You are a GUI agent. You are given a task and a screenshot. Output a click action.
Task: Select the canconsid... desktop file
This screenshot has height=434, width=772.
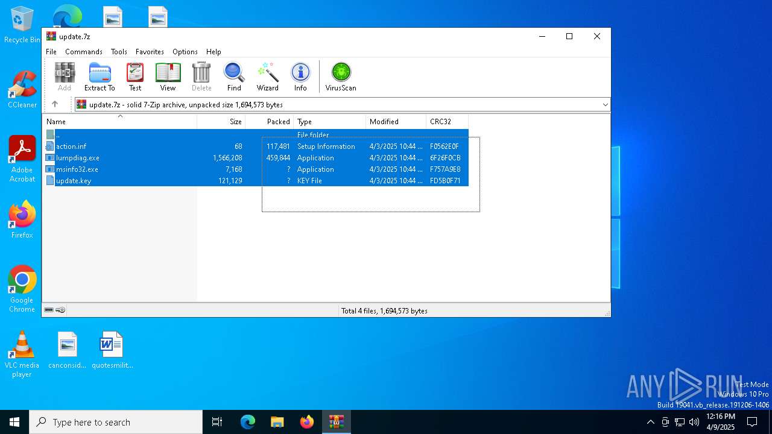67,350
